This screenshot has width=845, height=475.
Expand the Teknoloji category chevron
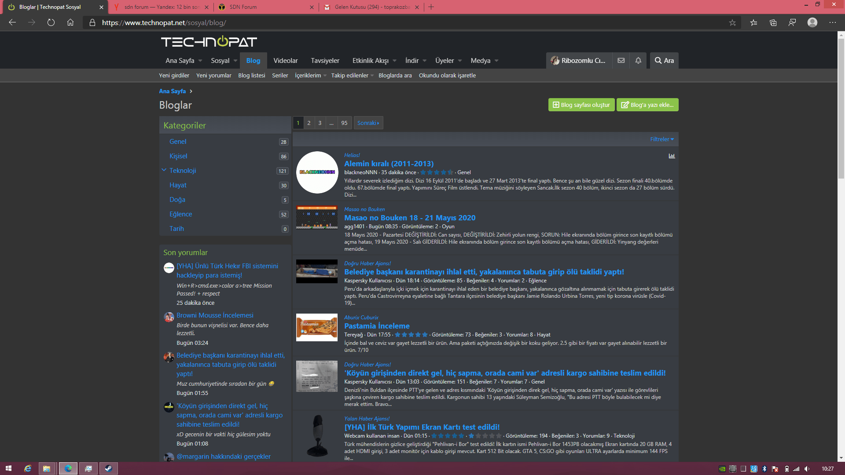[164, 170]
